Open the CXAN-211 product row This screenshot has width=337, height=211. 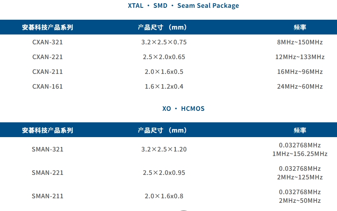pos(47,71)
